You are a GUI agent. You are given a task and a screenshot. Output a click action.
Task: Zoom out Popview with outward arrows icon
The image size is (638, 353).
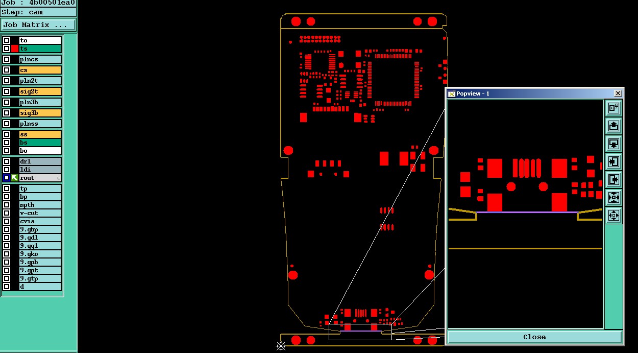(614, 215)
